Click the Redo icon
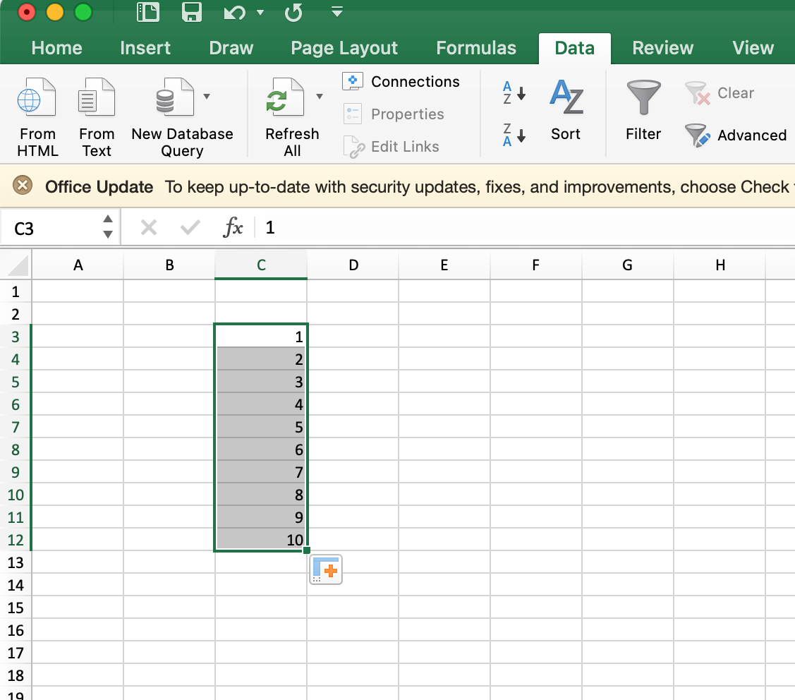The image size is (795, 700). click(293, 12)
